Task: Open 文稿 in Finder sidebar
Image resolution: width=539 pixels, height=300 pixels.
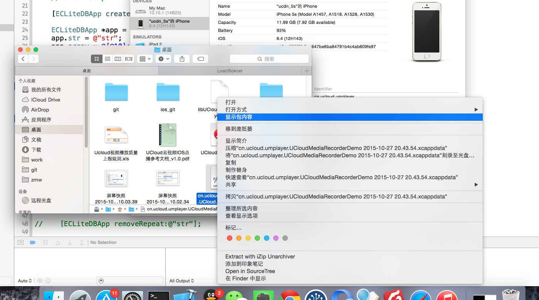Action: pos(36,140)
